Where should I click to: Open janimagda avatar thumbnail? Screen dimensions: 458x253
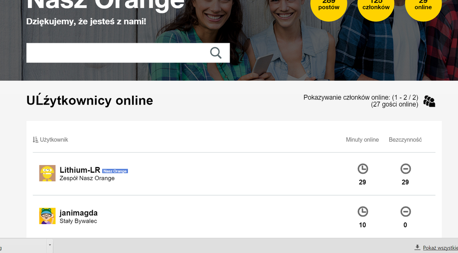coord(47,216)
